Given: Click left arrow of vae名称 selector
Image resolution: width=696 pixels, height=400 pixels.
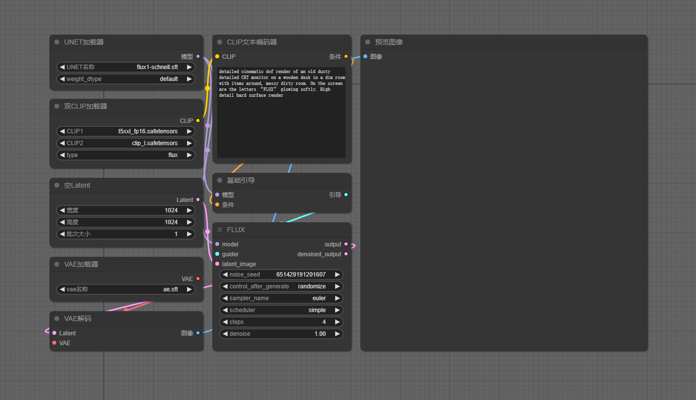Looking at the screenshot, I should click(62, 289).
